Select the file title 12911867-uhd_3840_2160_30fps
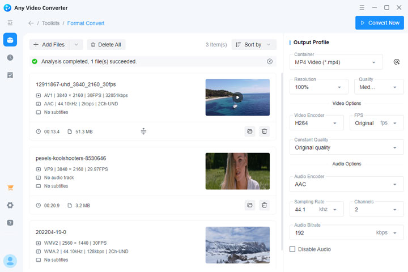Screen dimensions: 408x272 tap(76, 84)
